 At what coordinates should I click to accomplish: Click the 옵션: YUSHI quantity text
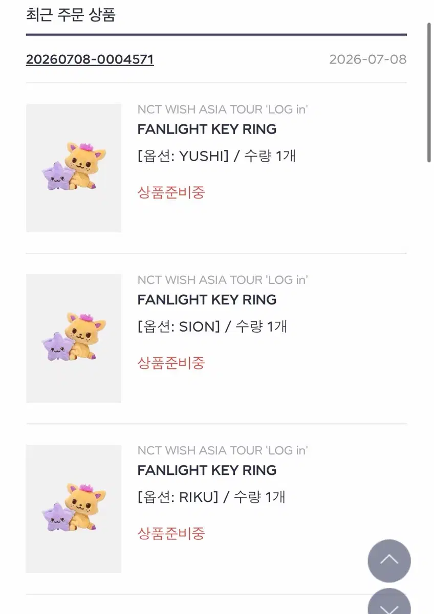(216, 156)
